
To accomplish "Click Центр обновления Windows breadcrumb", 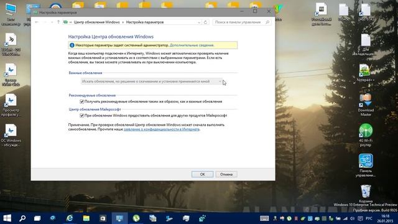I will click(x=96, y=22).
